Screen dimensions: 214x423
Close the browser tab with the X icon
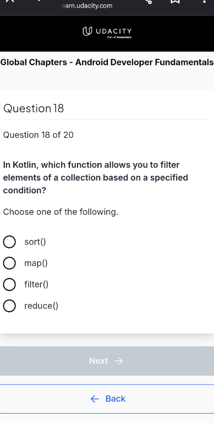coord(9,1)
